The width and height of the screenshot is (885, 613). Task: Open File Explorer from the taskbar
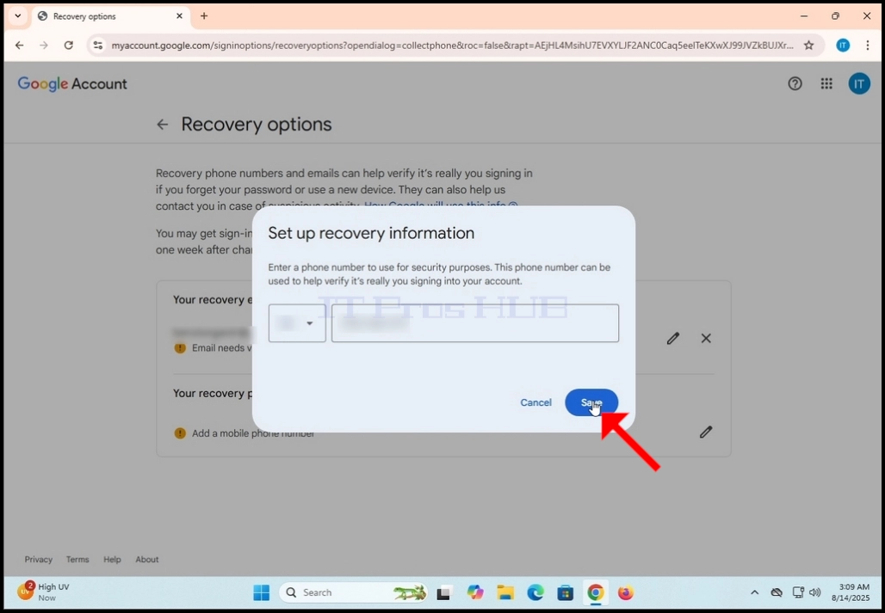pos(505,592)
